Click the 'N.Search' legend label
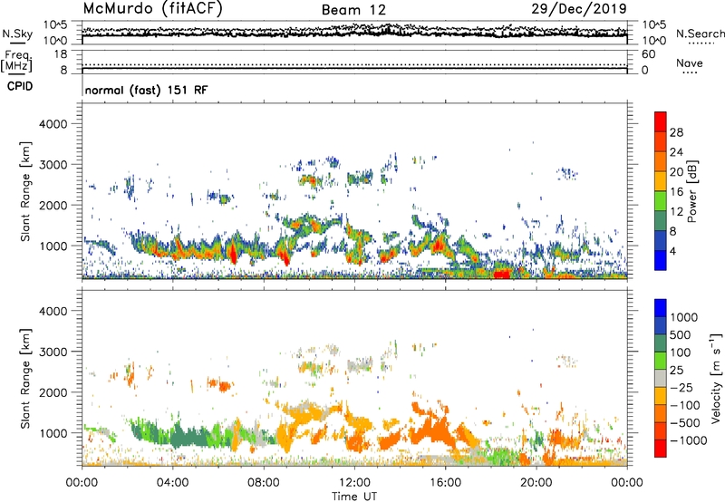The height and width of the screenshot is (502, 725). coord(701,34)
